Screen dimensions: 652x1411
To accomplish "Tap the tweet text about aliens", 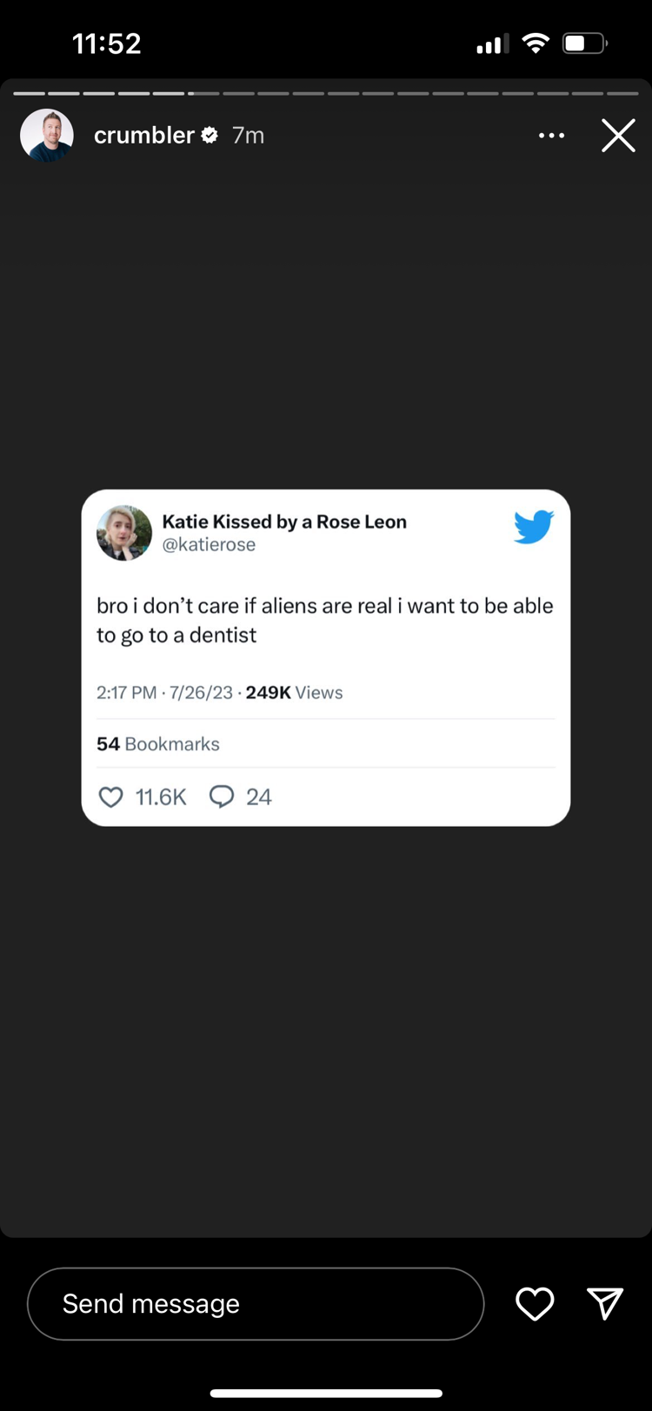I will tap(324, 620).
